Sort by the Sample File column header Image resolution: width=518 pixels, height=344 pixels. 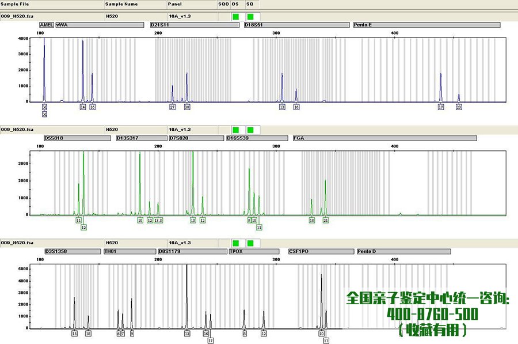pyautogui.click(x=52, y=4)
